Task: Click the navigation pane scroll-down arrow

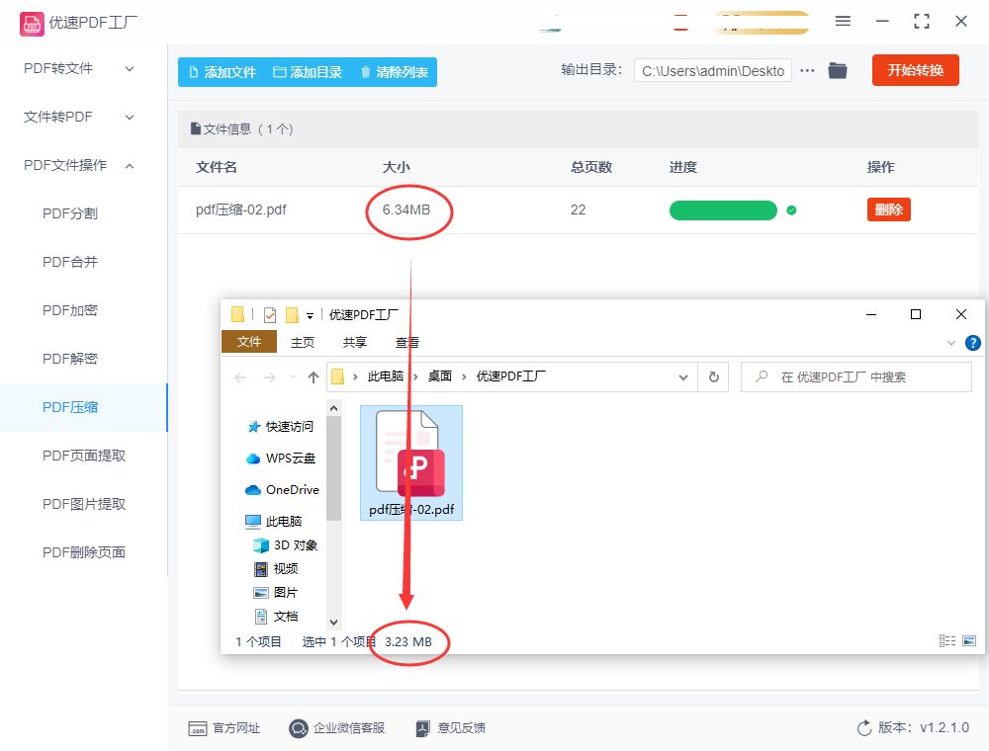Action: pyautogui.click(x=334, y=623)
